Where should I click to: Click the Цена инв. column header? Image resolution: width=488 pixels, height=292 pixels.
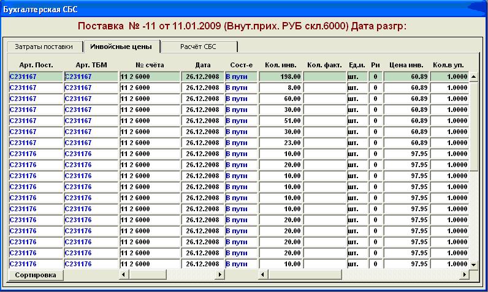point(406,66)
